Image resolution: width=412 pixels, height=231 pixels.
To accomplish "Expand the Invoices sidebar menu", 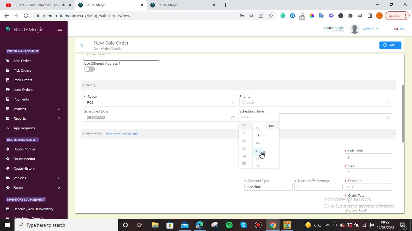I will point(20,109).
